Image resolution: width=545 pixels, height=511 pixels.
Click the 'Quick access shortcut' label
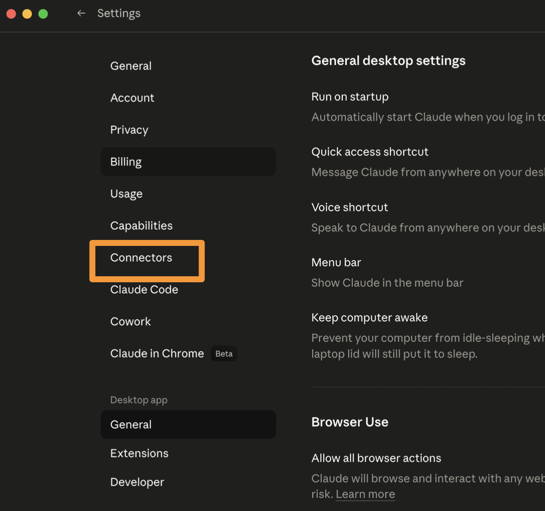[370, 152]
